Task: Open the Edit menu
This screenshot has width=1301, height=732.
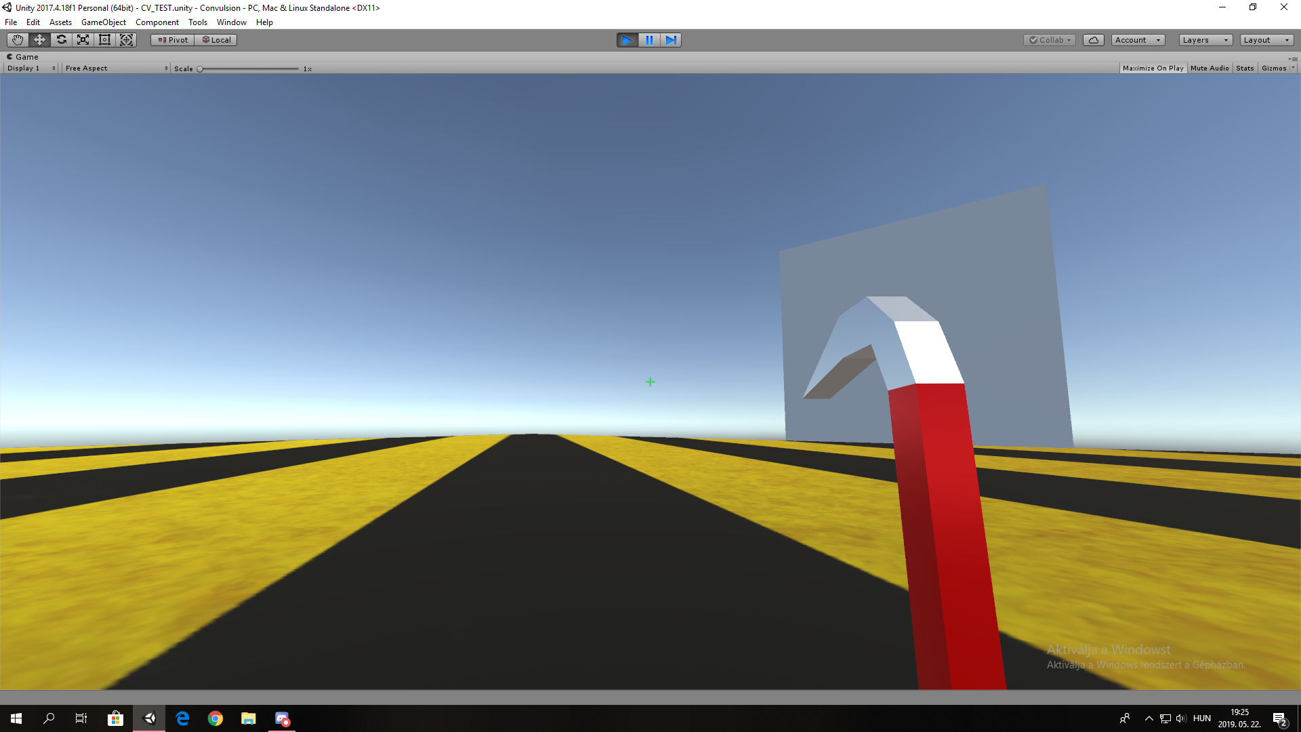Action: (33, 22)
